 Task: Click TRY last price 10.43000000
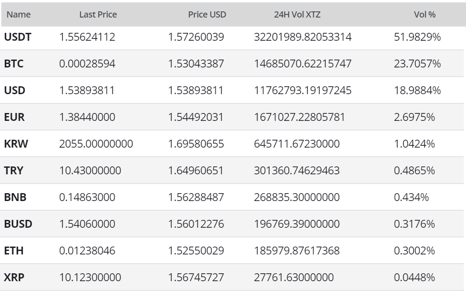[90, 170]
